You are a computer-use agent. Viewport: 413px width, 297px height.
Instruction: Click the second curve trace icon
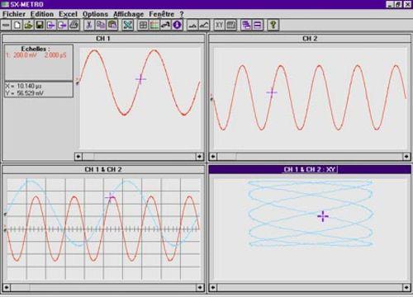point(204,25)
